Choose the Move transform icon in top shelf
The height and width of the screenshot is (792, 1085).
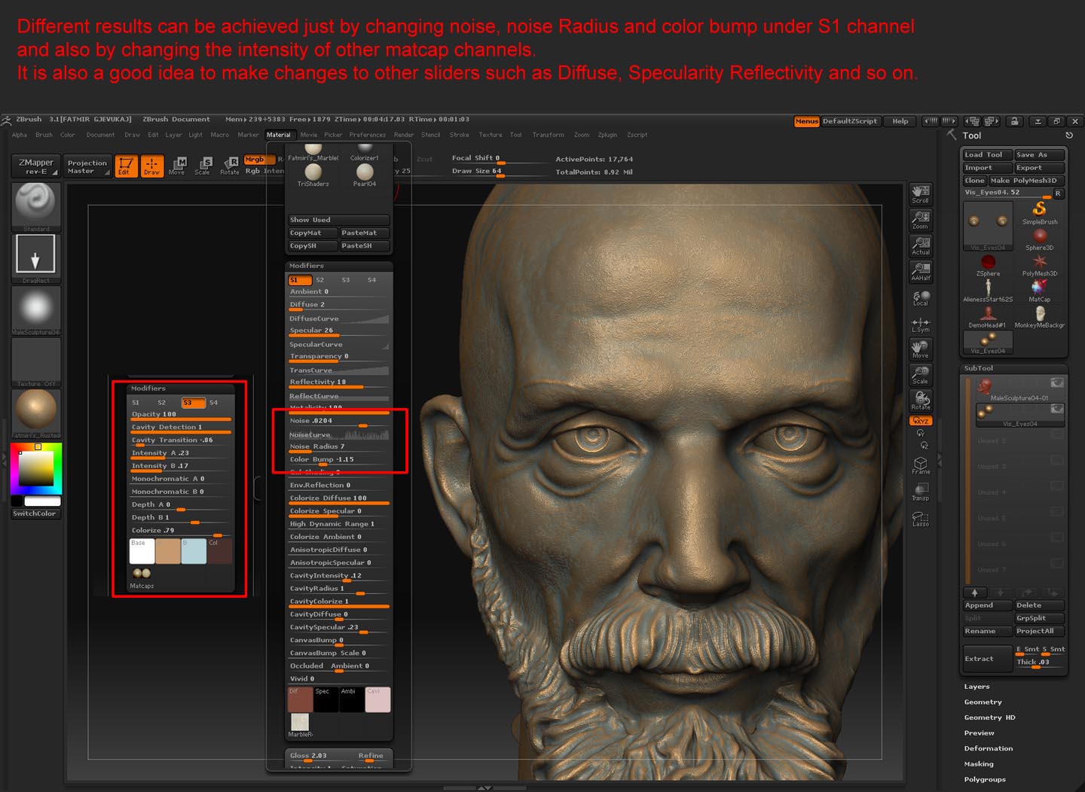178,166
